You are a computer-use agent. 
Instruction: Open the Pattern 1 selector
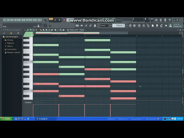tap(119, 26)
